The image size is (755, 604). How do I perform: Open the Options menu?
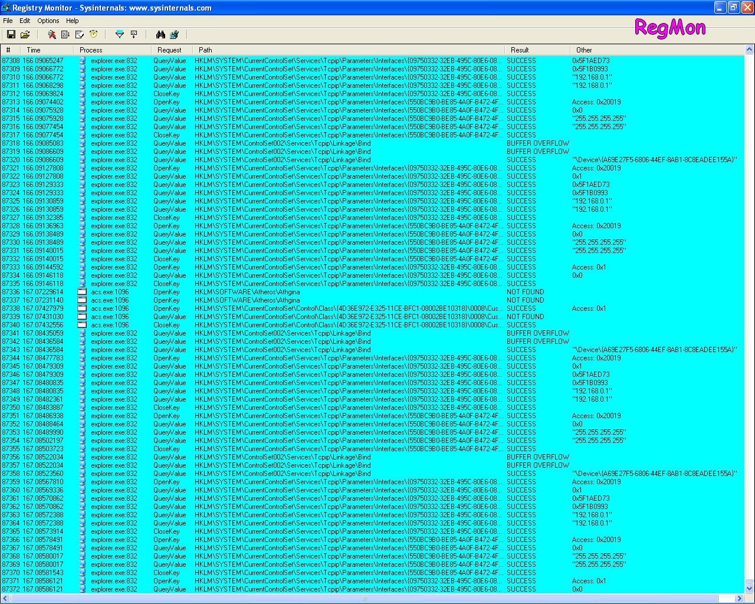(48, 21)
